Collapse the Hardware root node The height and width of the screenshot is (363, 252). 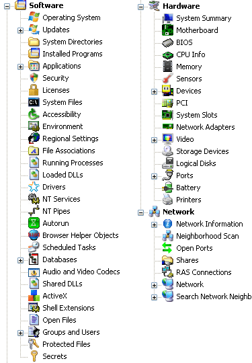click(140, 7)
